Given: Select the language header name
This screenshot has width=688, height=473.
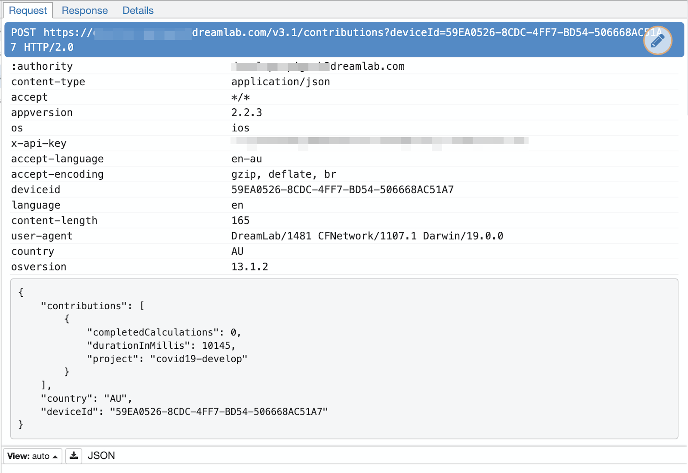Looking at the screenshot, I should coord(36,205).
